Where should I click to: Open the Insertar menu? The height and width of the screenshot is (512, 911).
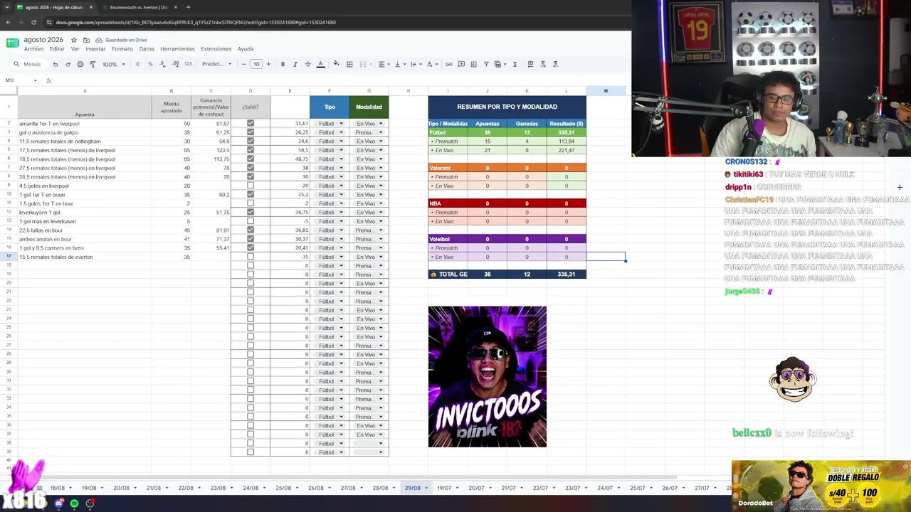coord(95,49)
